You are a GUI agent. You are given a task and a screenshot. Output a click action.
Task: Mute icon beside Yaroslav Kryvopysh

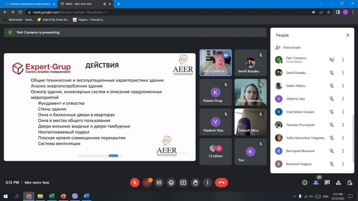click(332, 125)
